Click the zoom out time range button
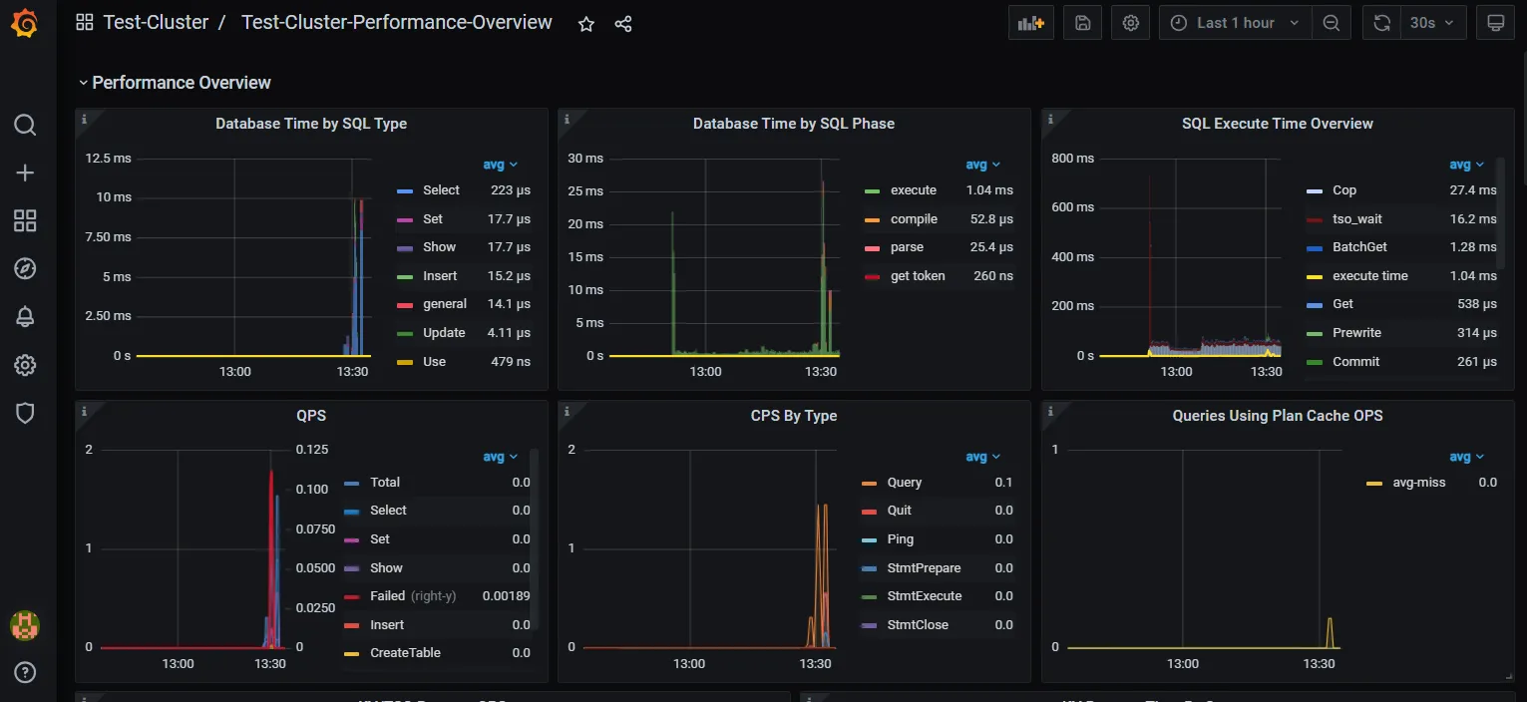The height and width of the screenshot is (702, 1527). coord(1331,23)
